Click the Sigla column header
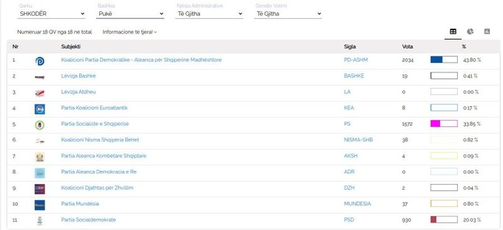The width and height of the screenshot is (503, 230). coord(350,47)
